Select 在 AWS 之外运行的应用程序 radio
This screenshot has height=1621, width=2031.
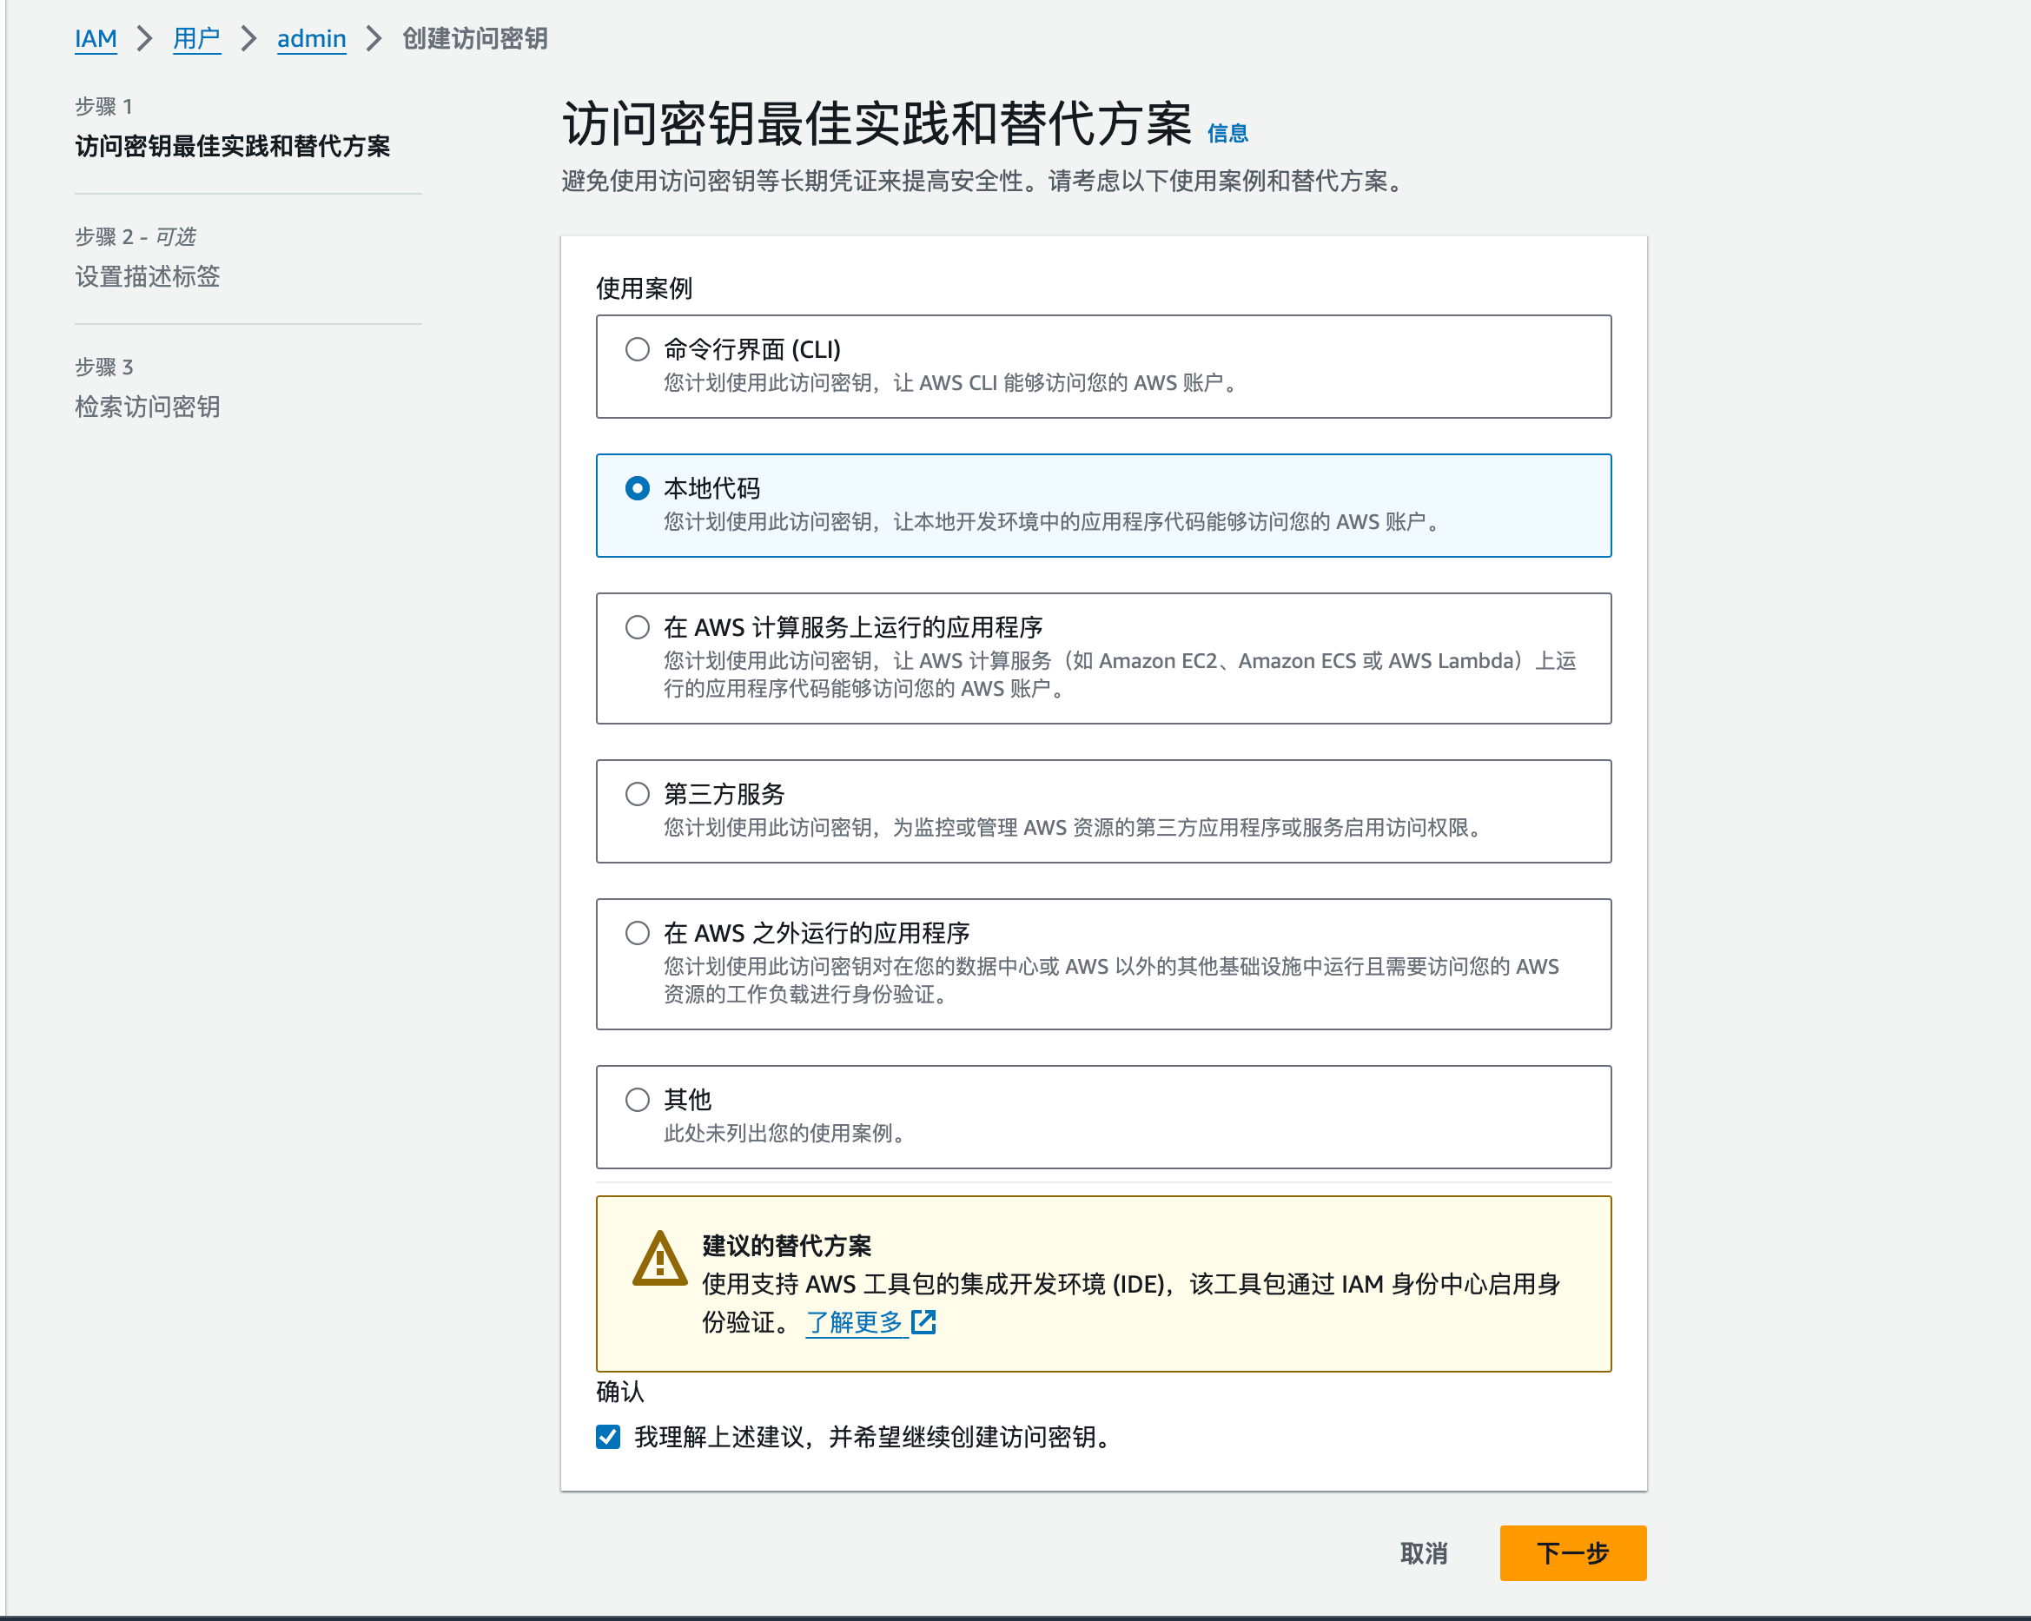[638, 932]
